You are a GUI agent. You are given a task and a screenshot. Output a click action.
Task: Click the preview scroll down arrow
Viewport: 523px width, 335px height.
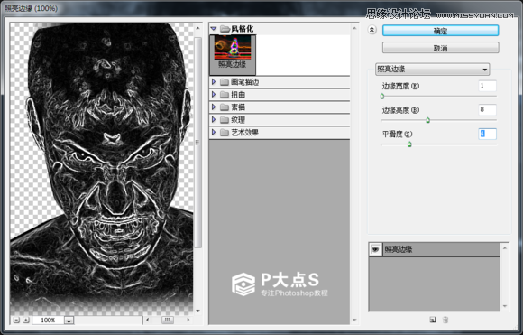197,311
